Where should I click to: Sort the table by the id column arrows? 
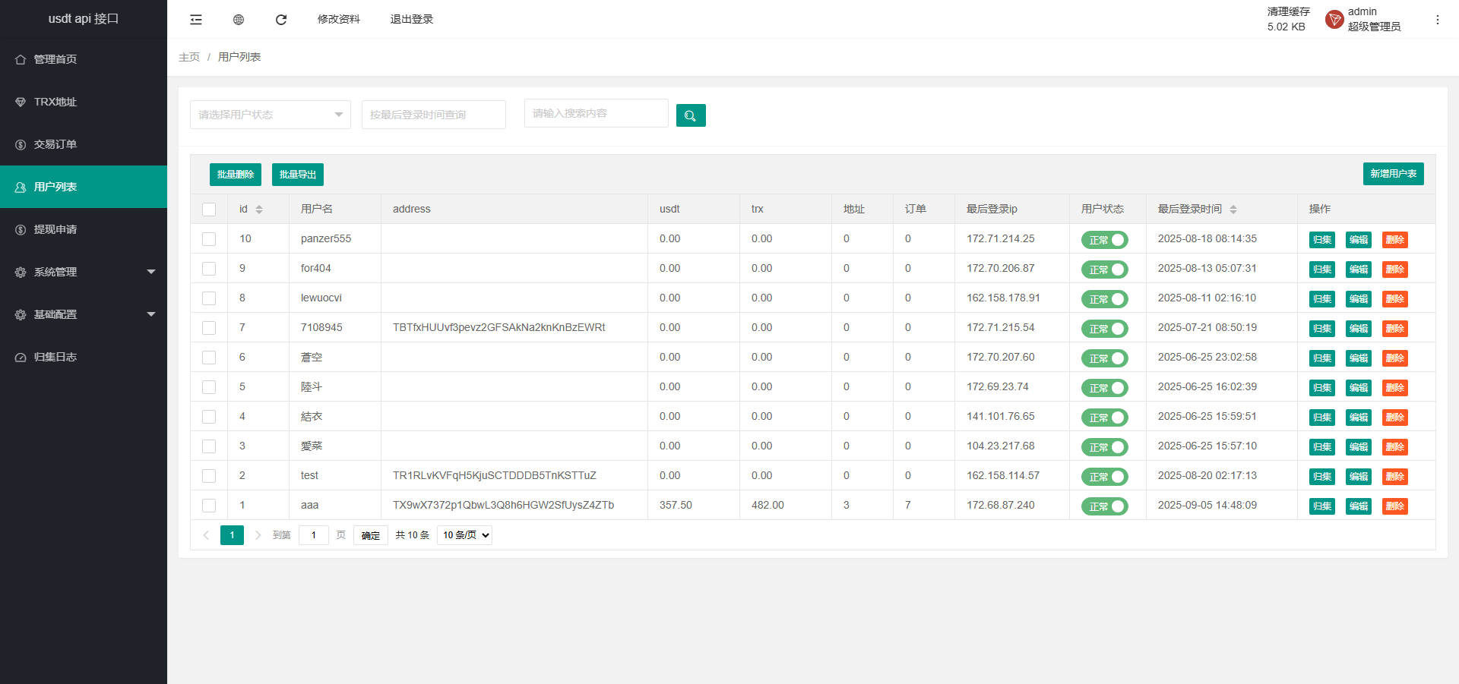259,210
